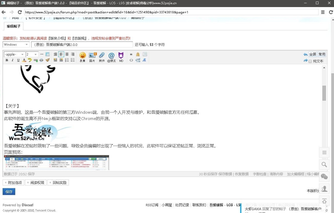Mention a friend with the @朋友 icon
Viewport: 334px width, 213px height.
pos(111,56)
